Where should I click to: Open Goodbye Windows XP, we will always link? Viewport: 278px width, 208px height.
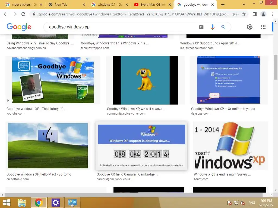[136, 109]
